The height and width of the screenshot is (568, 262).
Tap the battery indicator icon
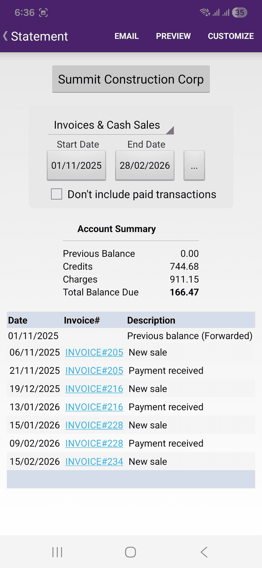[x=239, y=13]
